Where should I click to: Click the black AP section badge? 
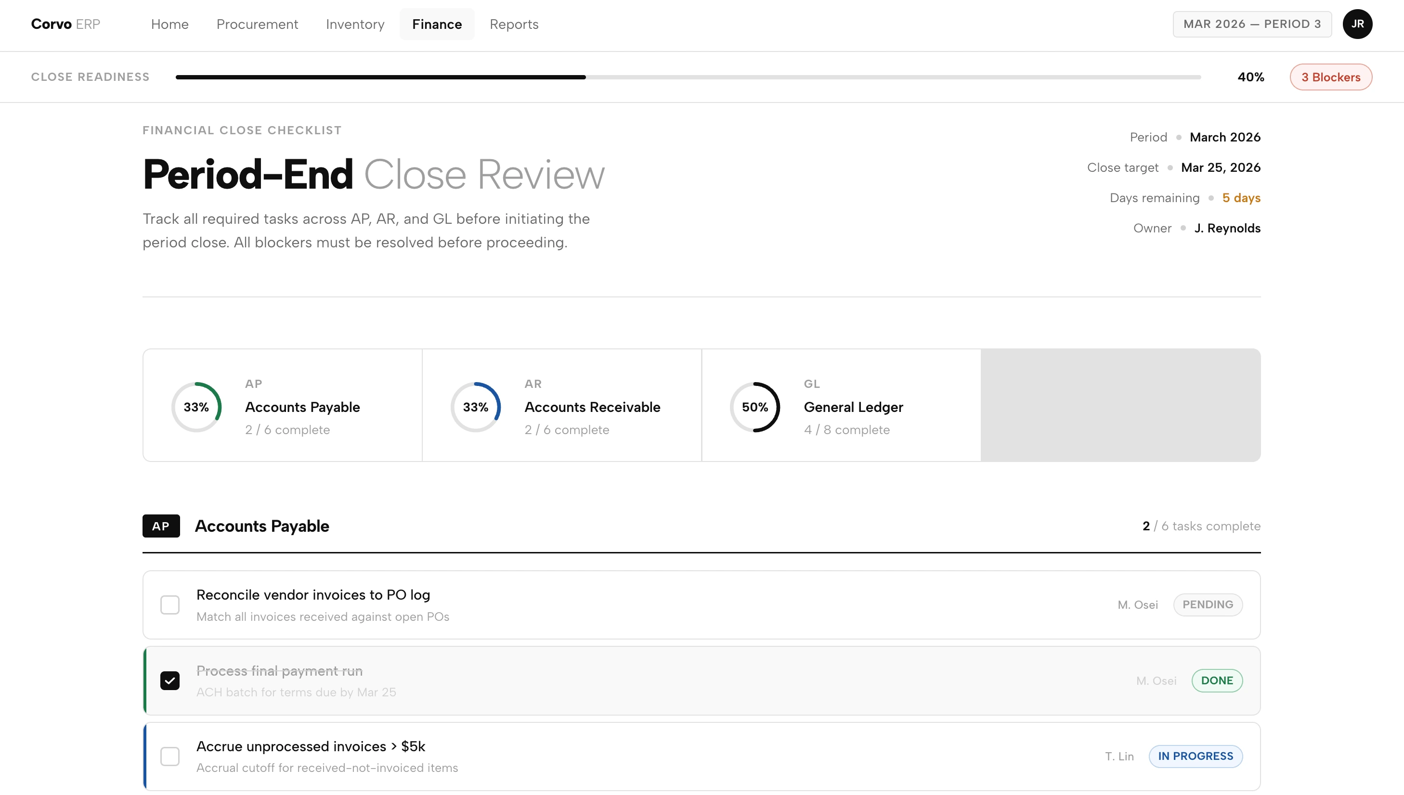(161, 526)
